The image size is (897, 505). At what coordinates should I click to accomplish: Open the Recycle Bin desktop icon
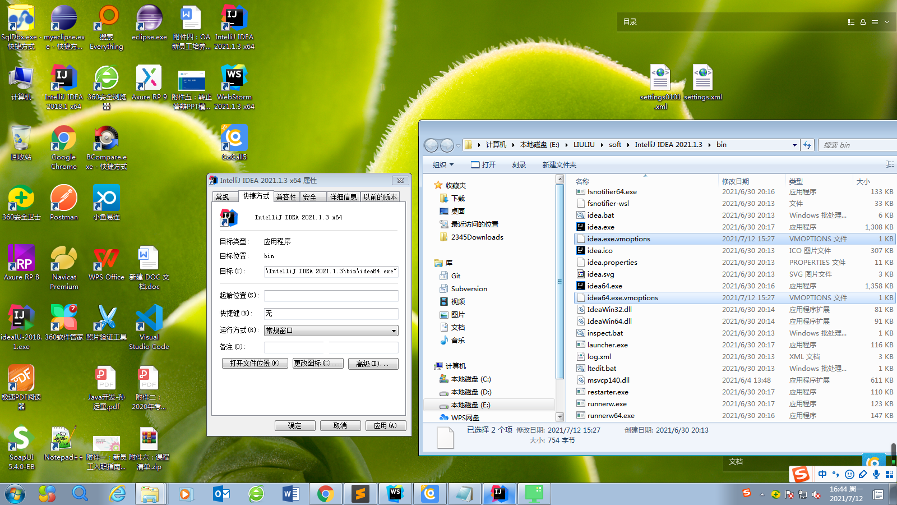point(21,143)
